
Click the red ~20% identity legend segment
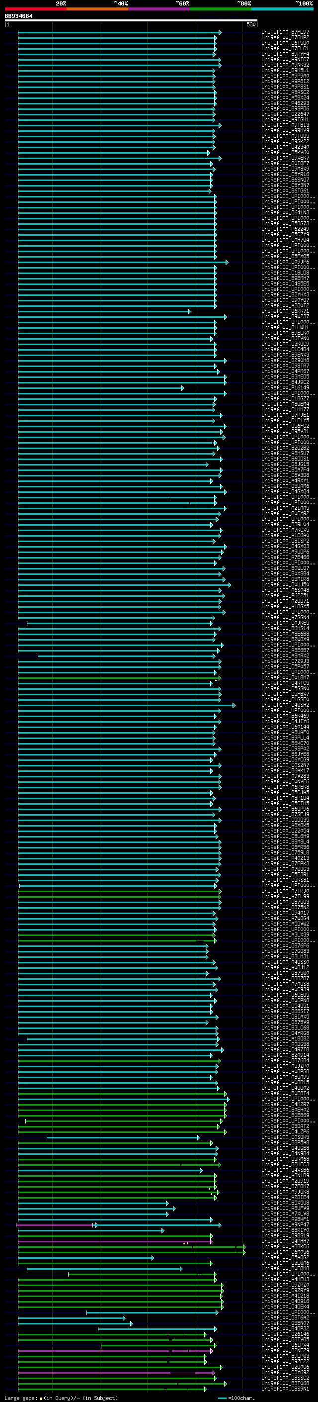(x=35, y=9)
